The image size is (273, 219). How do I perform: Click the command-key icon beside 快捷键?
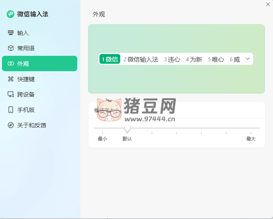[x=11, y=79]
